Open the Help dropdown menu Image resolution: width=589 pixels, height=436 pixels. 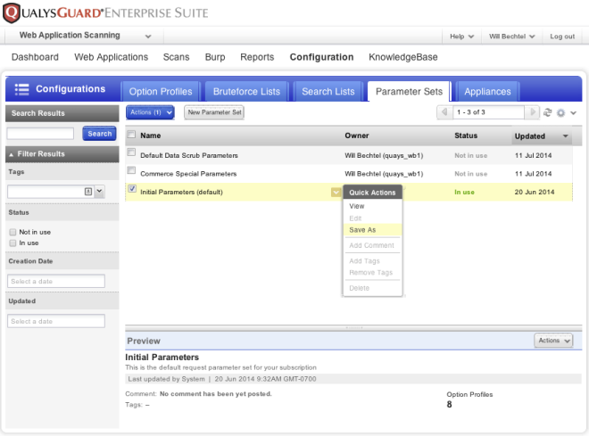pos(461,37)
